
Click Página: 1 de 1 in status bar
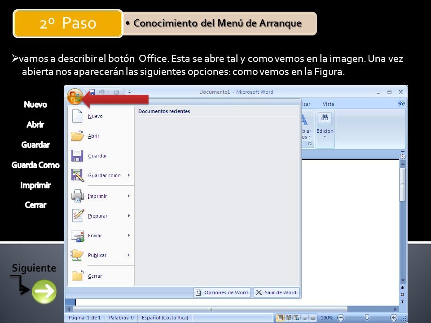85,318
